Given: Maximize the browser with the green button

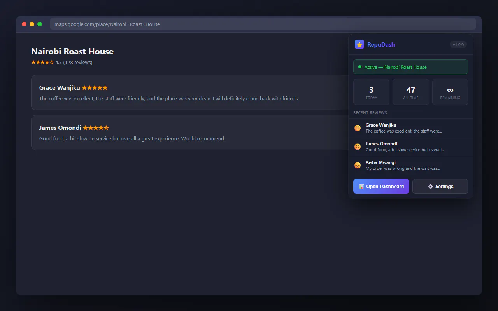Looking at the screenshot, I should 40,24.
